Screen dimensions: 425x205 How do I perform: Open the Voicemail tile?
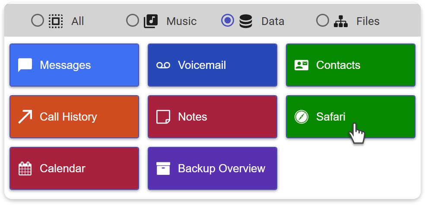click(212, 65)
